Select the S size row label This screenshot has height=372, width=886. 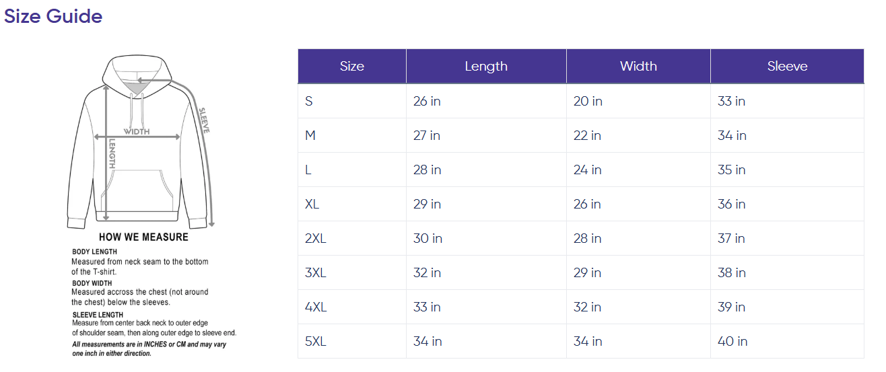click(309, 101)
